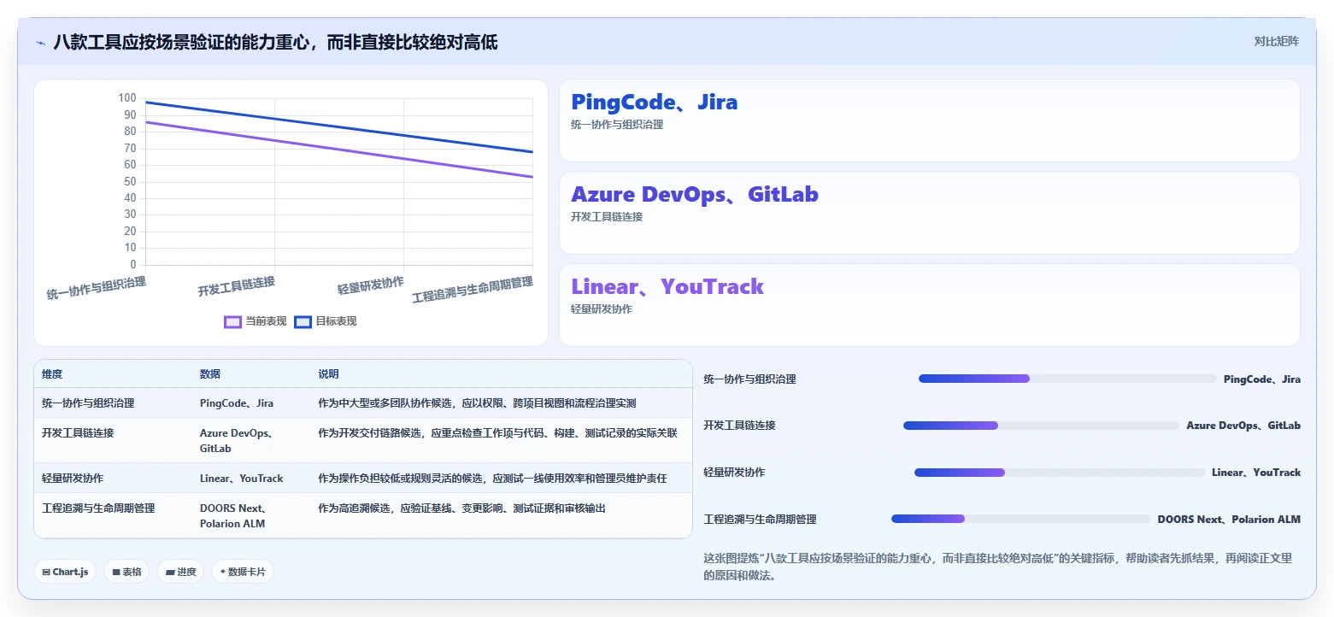Toggle the 当前表现 legend swatch

click(x=232, y=322)
